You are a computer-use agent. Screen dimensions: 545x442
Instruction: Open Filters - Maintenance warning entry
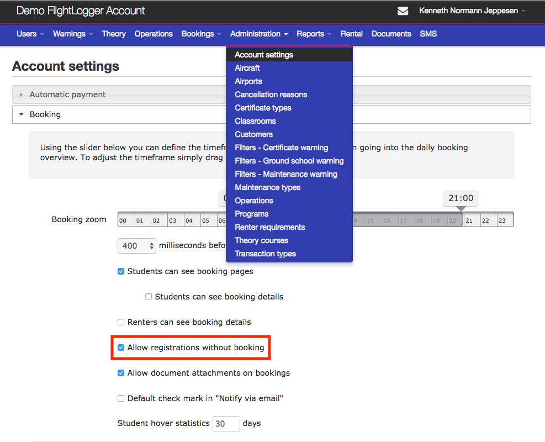(x=289, y=174)
